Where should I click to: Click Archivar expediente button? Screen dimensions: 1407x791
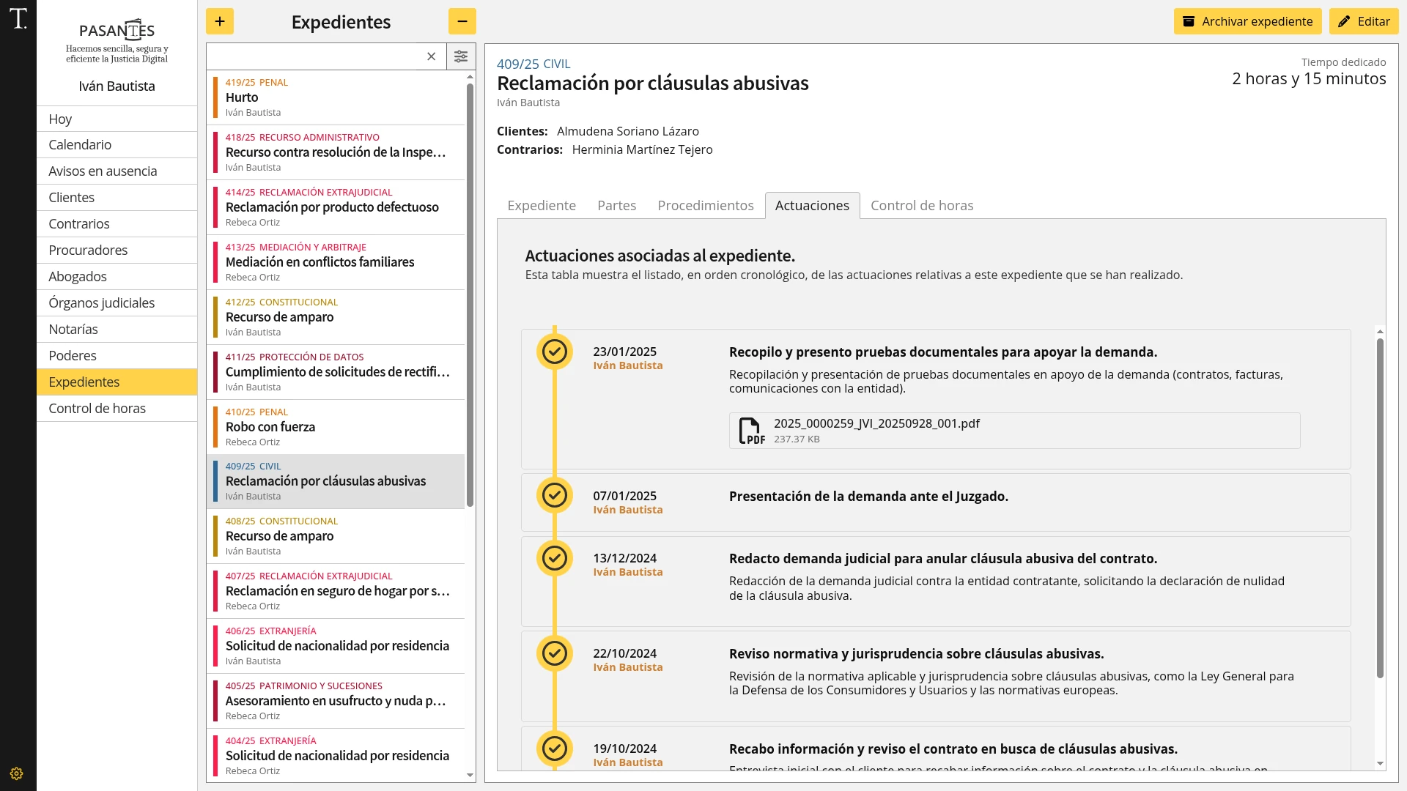(1247, 21)
